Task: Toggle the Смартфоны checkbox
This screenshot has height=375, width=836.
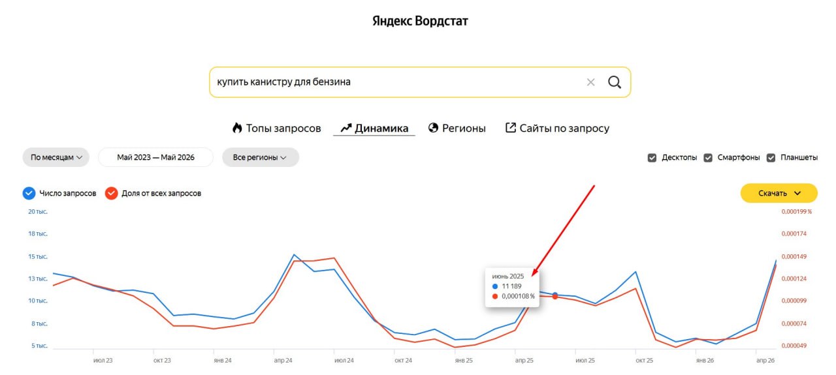Action: click(708, 158)
